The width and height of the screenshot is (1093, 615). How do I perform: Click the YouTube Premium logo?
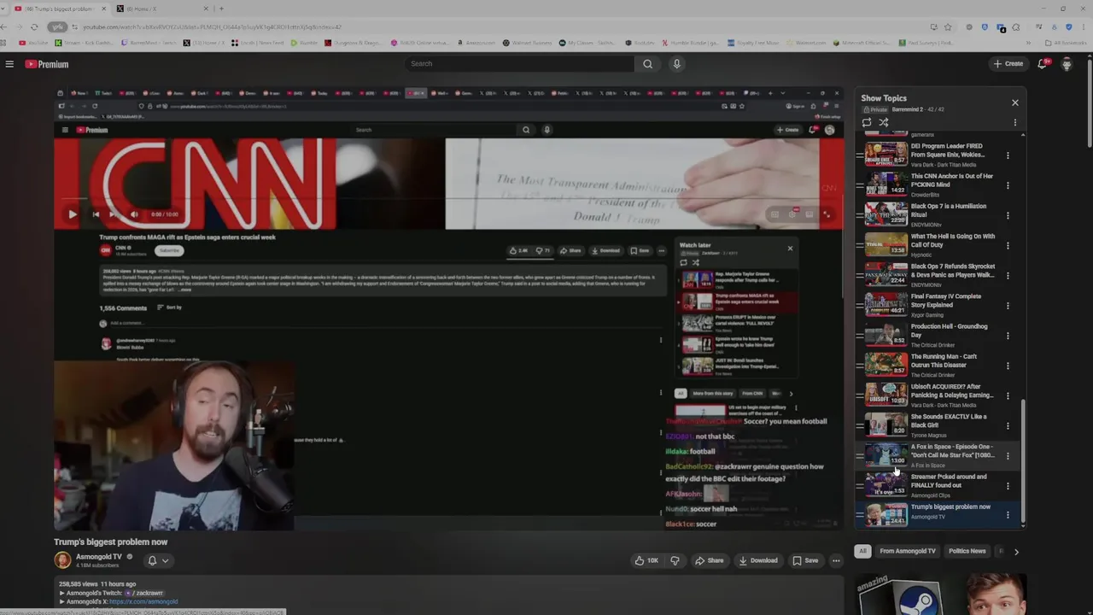pos(46,64)
